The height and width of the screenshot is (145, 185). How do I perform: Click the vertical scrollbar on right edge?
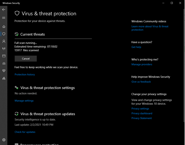click(184, 66)
